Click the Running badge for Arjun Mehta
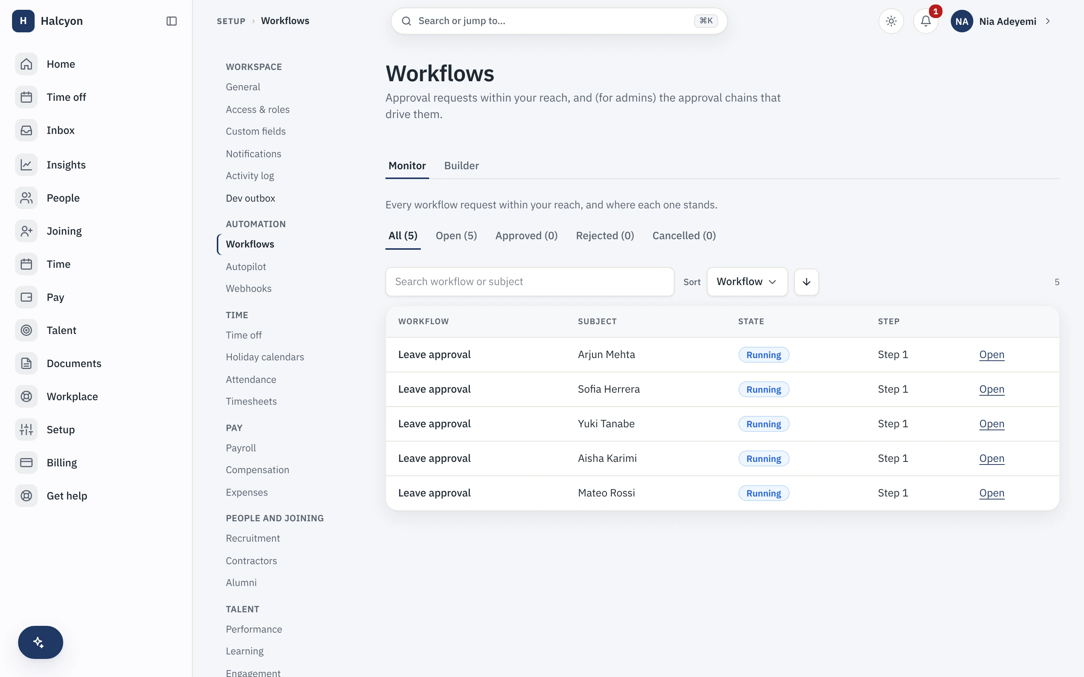The image size is (1084, 677). (x=764, y=355)
